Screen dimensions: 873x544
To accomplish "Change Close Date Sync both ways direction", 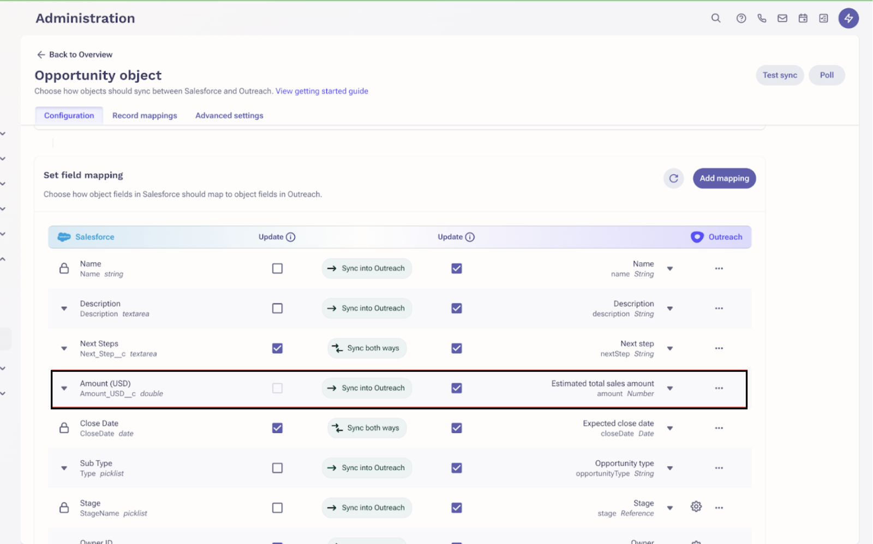I will click(367, 428).
